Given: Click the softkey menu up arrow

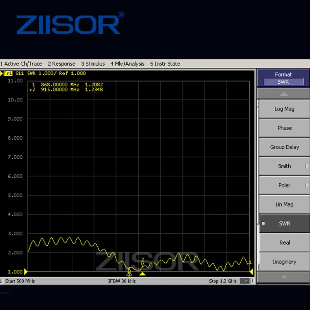Looking at the screenshot, I should 284,93.
